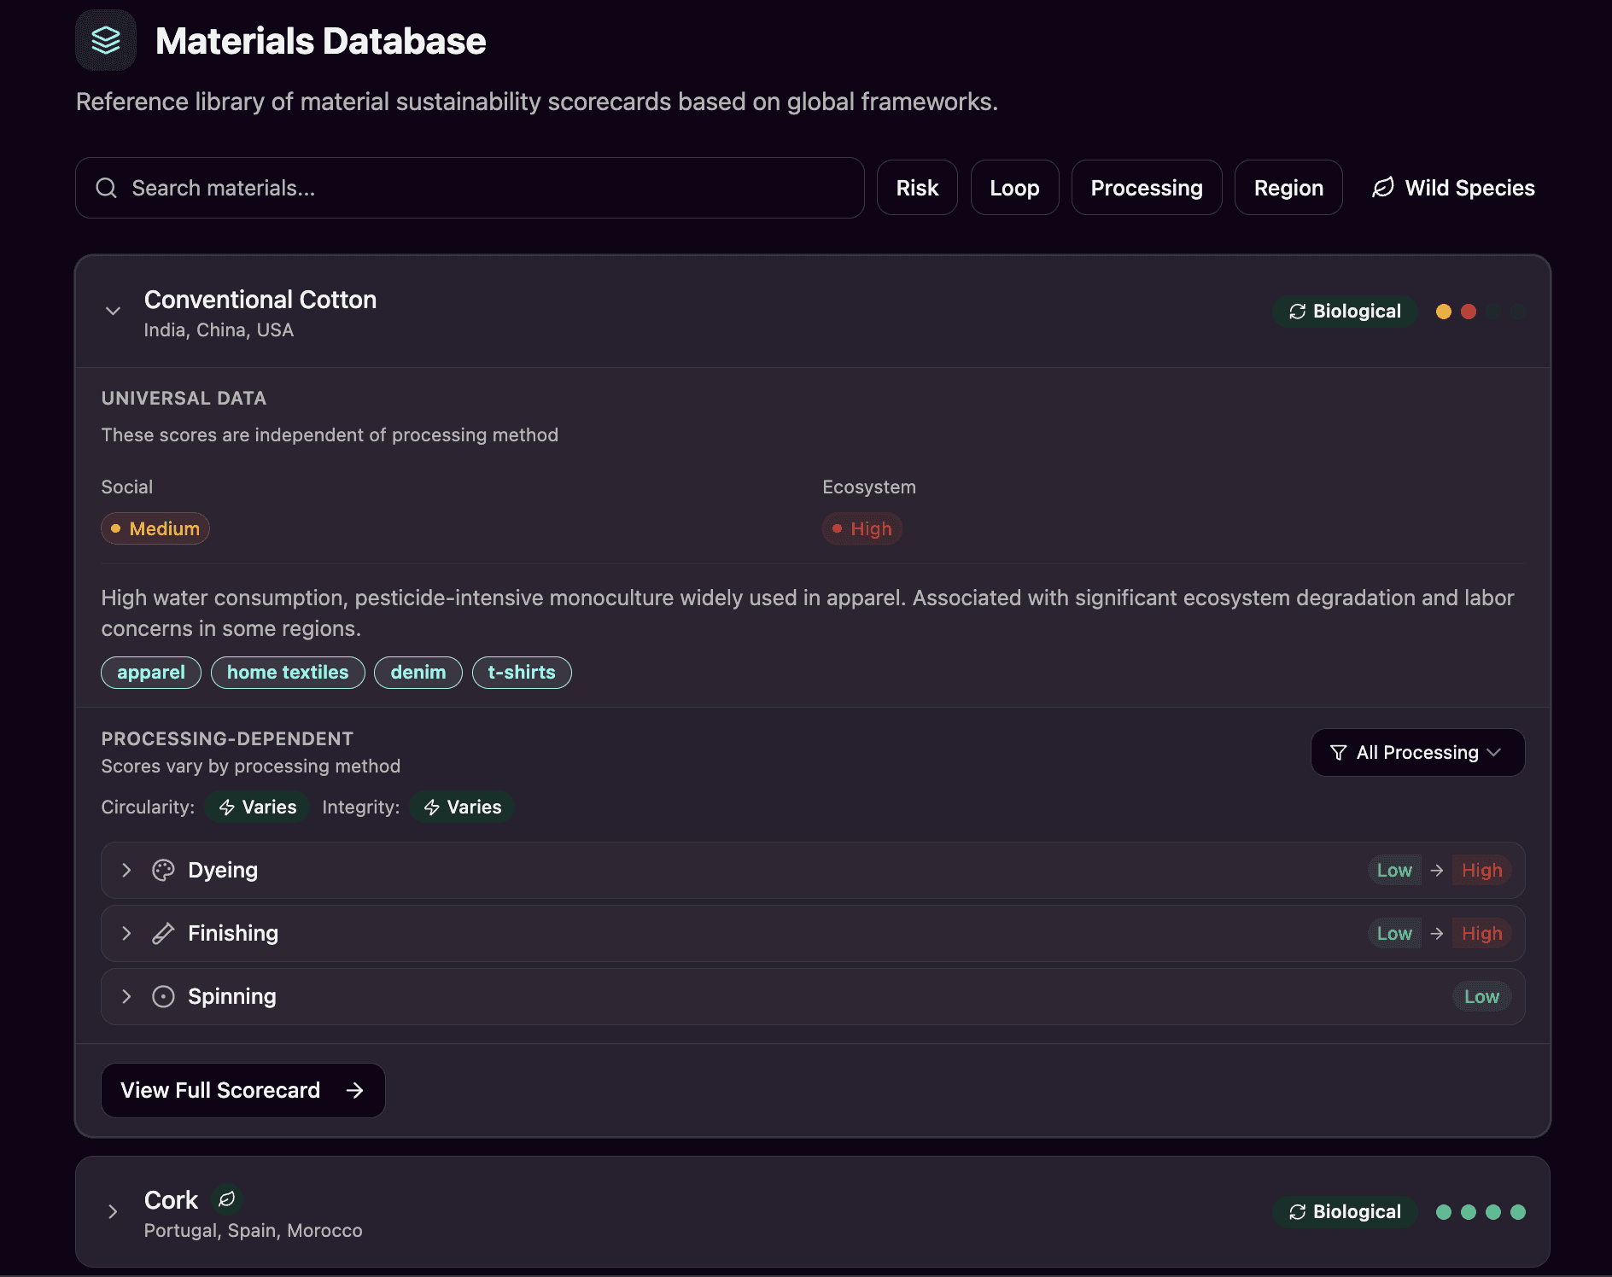Image resolution: width=1612 pixels, height=1277 pixels.
Task: Toggle the Loop filter
Action: [1015, 188]
